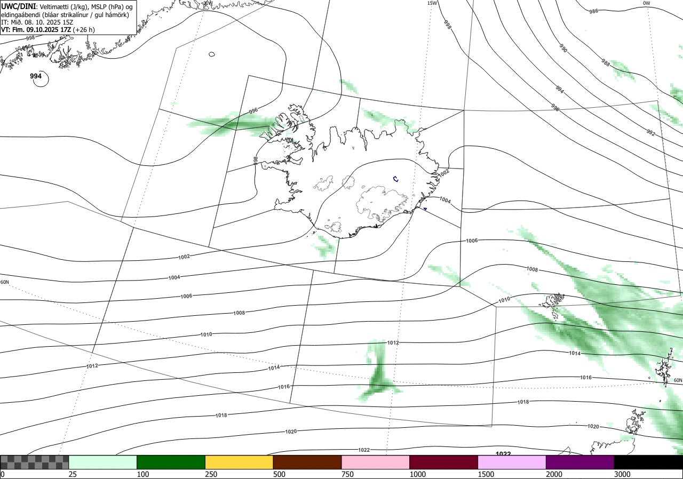The height and width of the screenshot is (479, 683).
Task: Click the light pink 750–1000 legend swatch
Action: pos(376,462)
